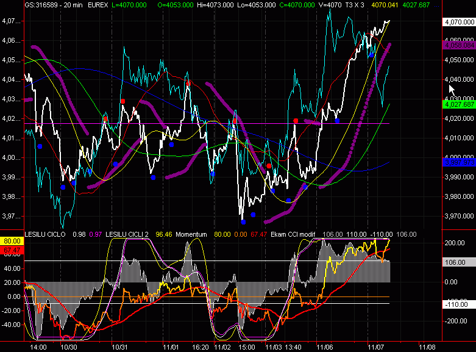Screen dimensions: 476x352
Task: Click the 11/03 date label on time axis
Action: (x=274, y=347)
